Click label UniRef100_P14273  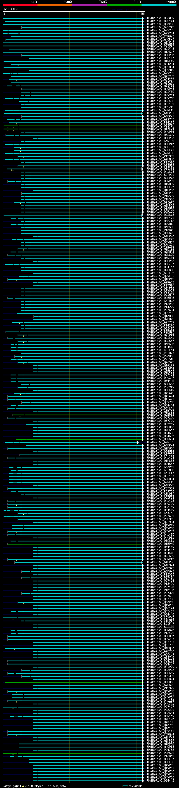click(x=160, y=123)
